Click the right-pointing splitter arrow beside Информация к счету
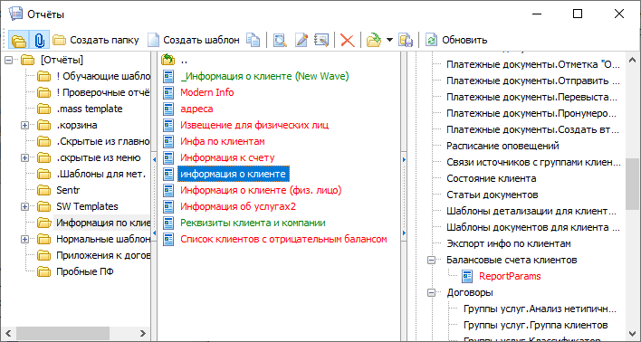Screen dimensions: 641x342 click(404, 160)
